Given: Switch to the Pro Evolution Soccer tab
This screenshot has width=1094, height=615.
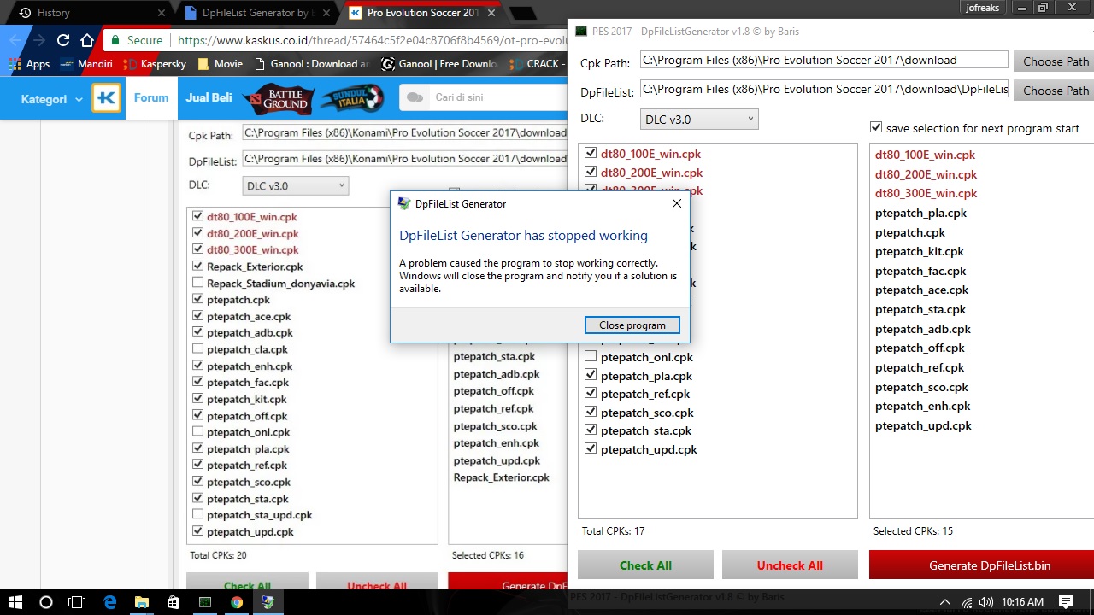Looking at the screenshot, I should (x=423, y=13).
